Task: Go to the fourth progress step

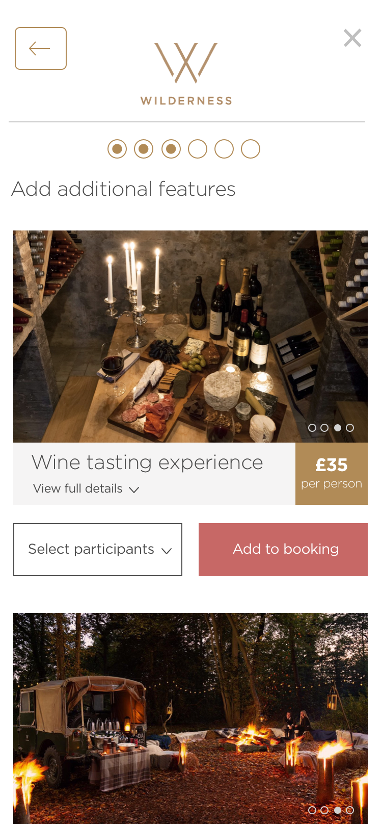Action: (198, 149)
